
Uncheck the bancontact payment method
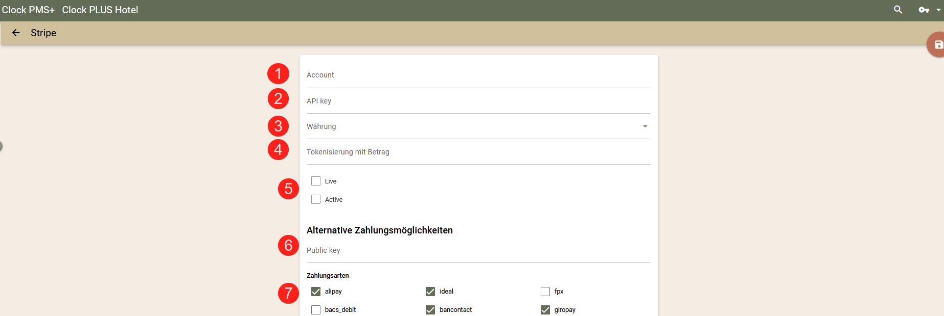coord(430,310)
